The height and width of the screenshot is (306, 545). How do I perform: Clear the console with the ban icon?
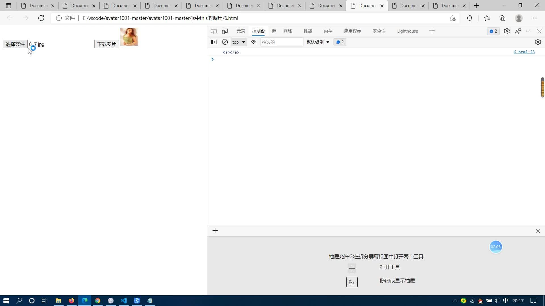(x=225, y=42)
